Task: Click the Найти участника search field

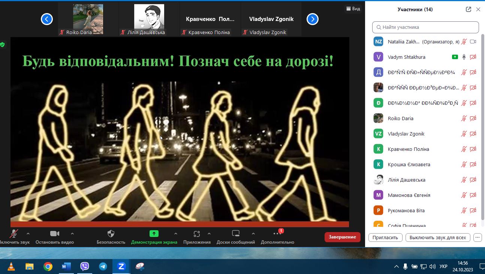Action: (x=425, y=27)
